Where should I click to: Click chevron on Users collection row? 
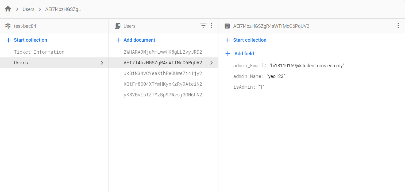click(x=102, y=63)
